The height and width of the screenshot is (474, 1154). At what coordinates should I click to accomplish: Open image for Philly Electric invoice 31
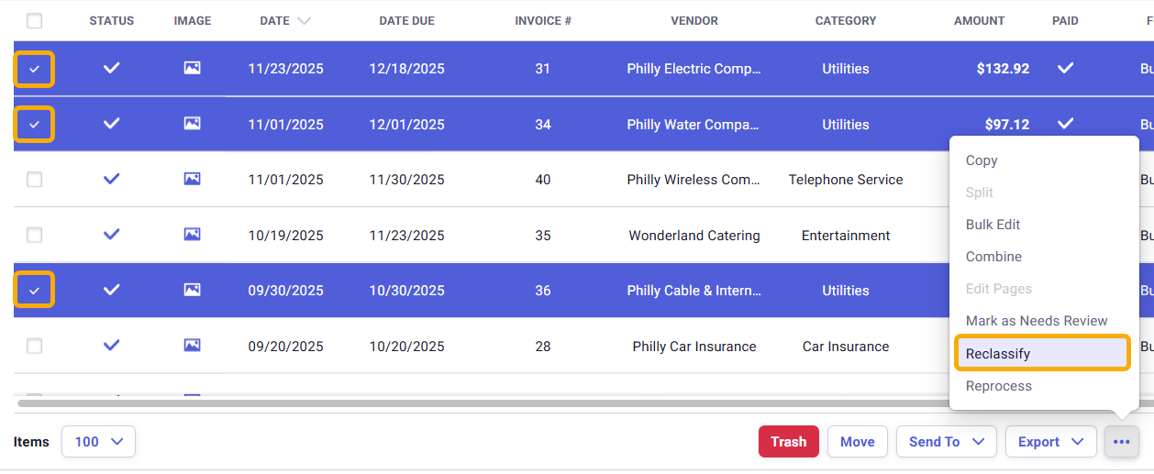[192, 69]
